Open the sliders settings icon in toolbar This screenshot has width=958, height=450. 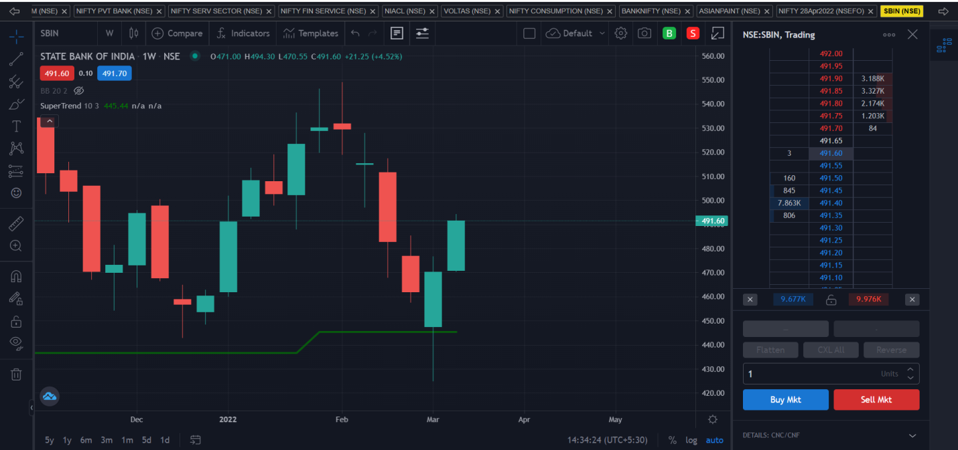[x=422, y=33]
